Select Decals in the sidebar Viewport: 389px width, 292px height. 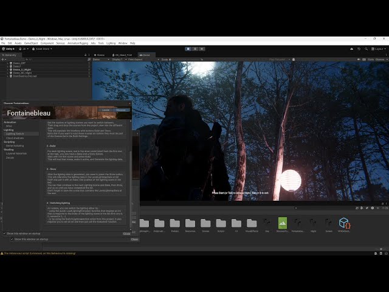(x=10, y=158)
